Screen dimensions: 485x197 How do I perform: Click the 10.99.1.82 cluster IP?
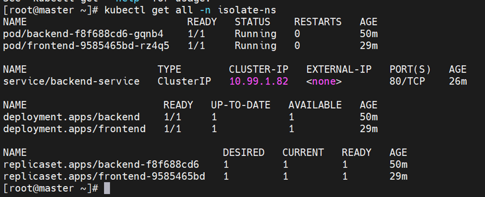(x=258, y=81)
